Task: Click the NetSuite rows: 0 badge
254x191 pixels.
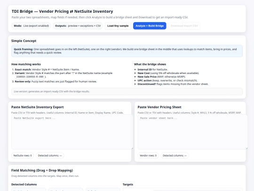Action: pyautogui.click(x=23, y=156)
